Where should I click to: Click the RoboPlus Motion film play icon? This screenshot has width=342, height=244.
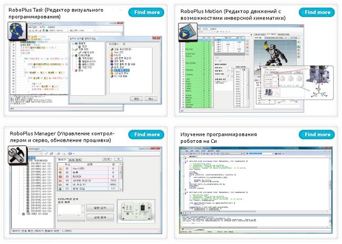click(188, 33)
